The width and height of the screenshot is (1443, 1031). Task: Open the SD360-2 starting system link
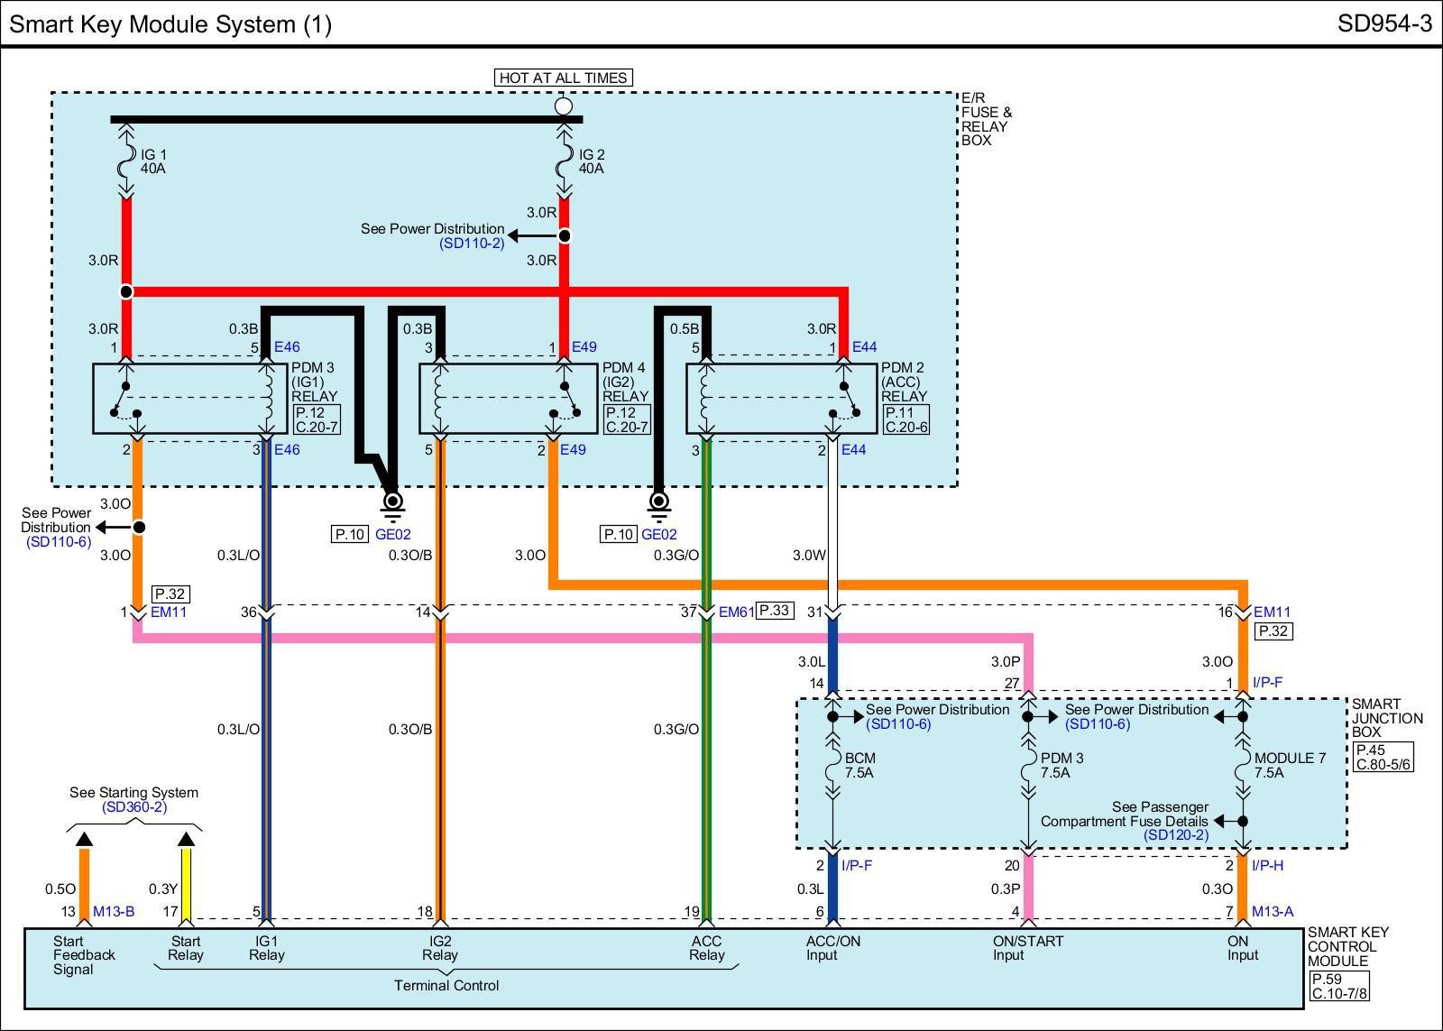click(134, 806)
